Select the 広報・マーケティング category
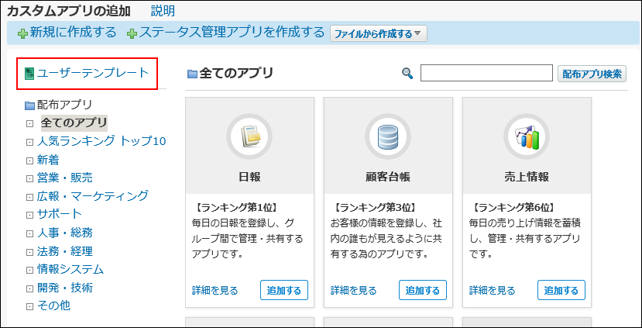This screenshot has width=642, height=328. pos(93,196)
